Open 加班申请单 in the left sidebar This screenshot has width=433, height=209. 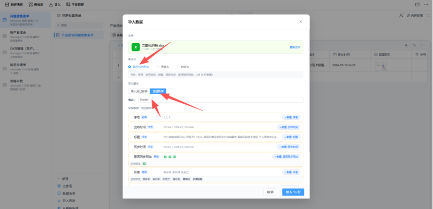(26, 69)
